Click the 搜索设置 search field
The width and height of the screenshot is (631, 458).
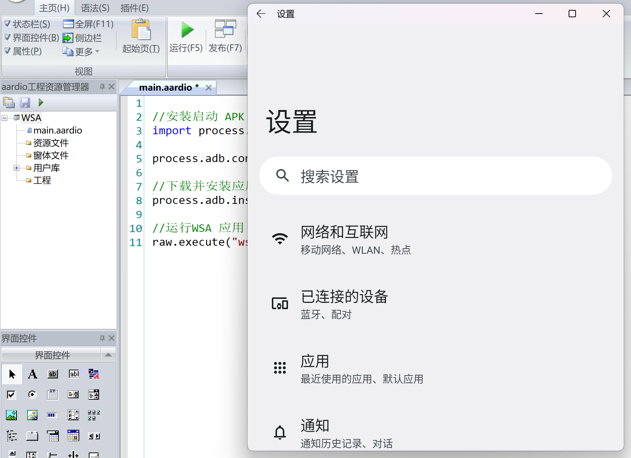(435, 176)
